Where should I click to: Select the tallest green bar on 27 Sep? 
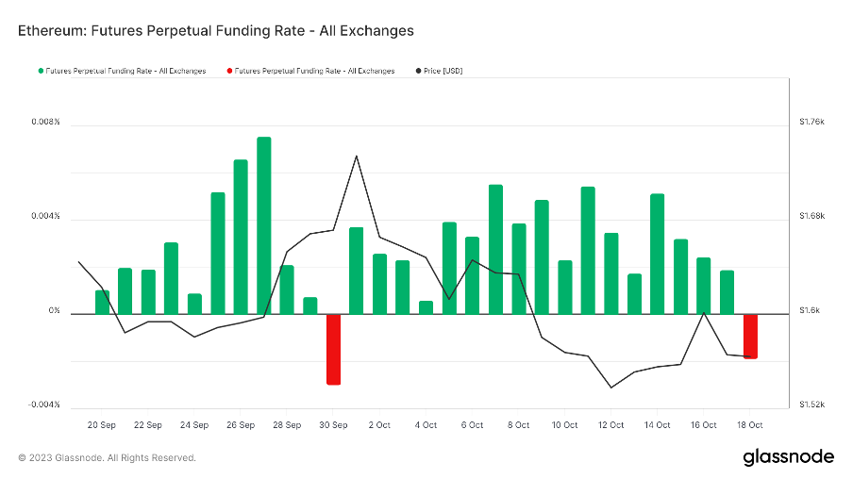[x=264, y=224]
